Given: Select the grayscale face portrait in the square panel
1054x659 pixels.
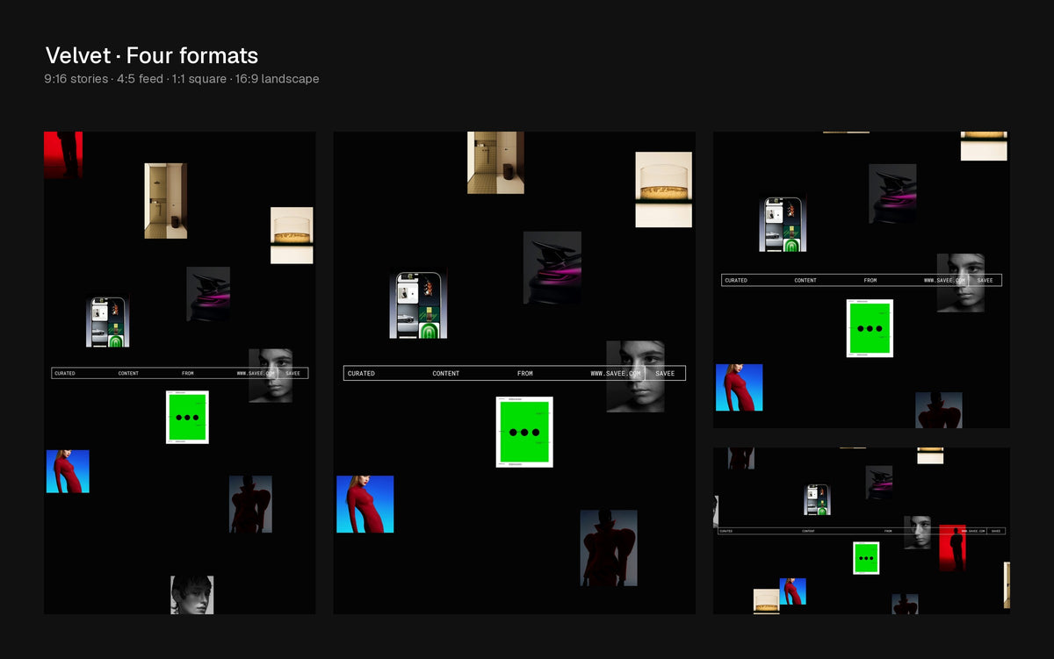Looking at the screenshot, I should 960,283.
